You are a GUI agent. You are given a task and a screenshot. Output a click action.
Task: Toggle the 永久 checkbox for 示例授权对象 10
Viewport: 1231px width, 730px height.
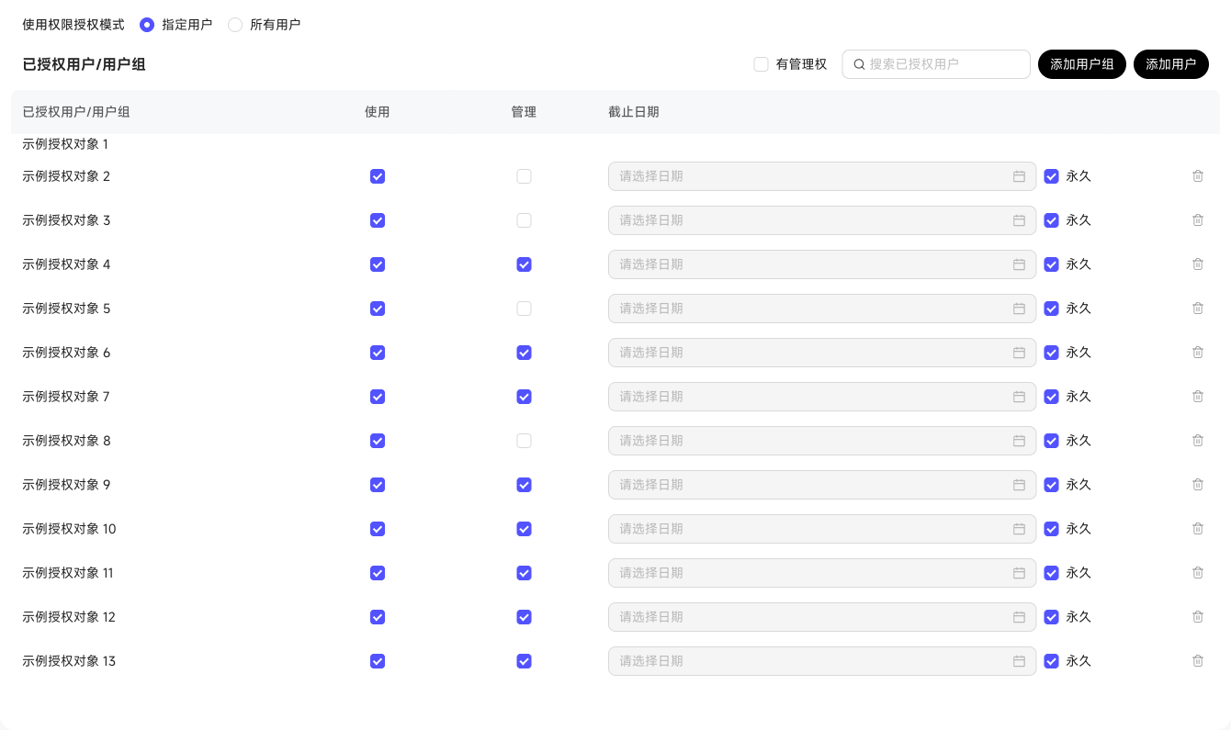[1052, 529]
